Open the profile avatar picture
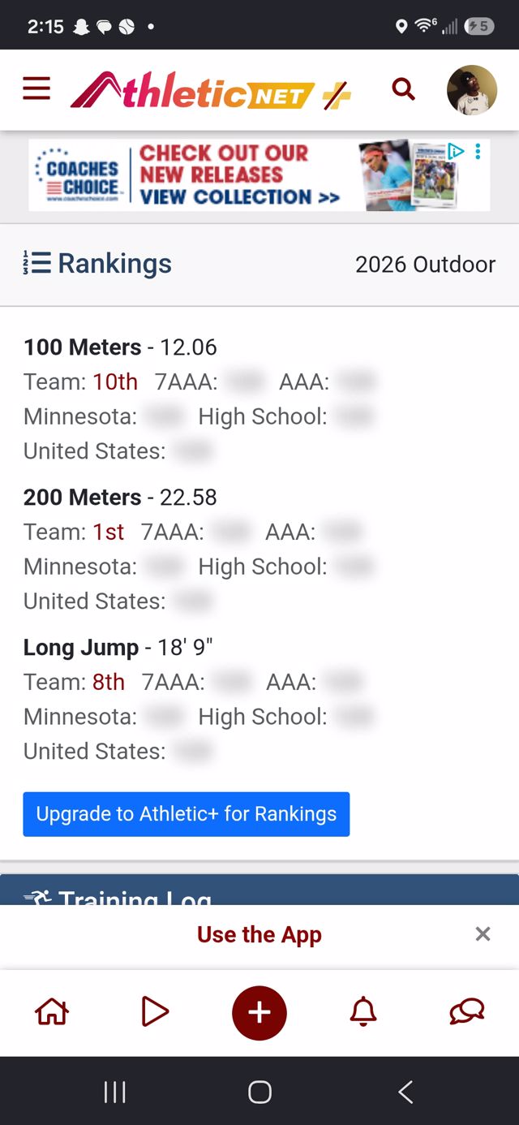 (x=472, y=90)
